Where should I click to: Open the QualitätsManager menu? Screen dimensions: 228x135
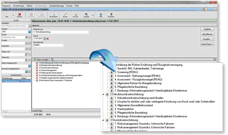57,6
